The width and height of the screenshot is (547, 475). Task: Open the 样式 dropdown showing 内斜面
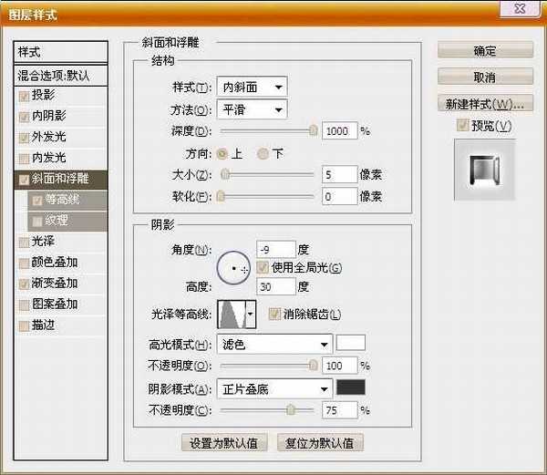[x=253, y=88]
